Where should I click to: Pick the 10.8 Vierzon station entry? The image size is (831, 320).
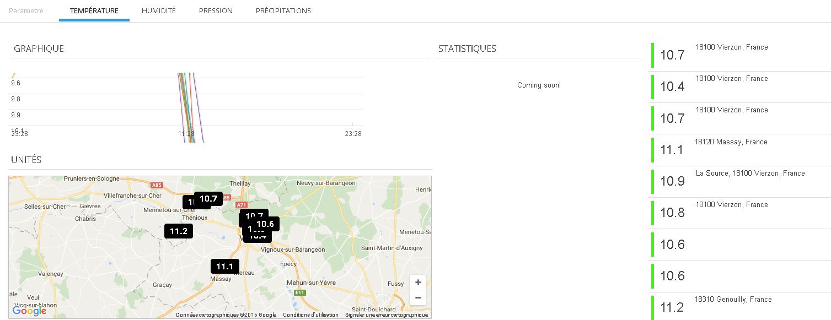coord(739,212)
